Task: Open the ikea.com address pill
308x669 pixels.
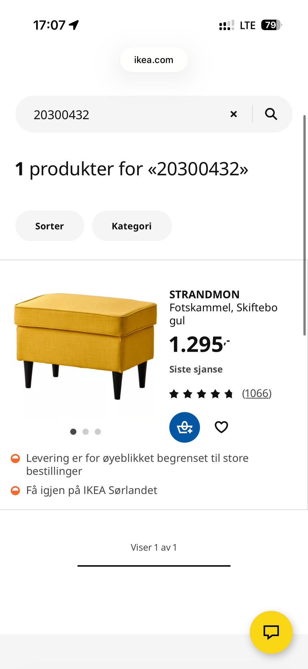Action: click(154, 60)
